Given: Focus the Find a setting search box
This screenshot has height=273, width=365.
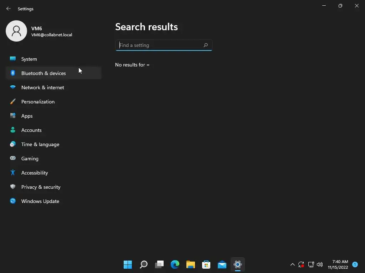Looking at the screenshot, I should coord(164,45).
